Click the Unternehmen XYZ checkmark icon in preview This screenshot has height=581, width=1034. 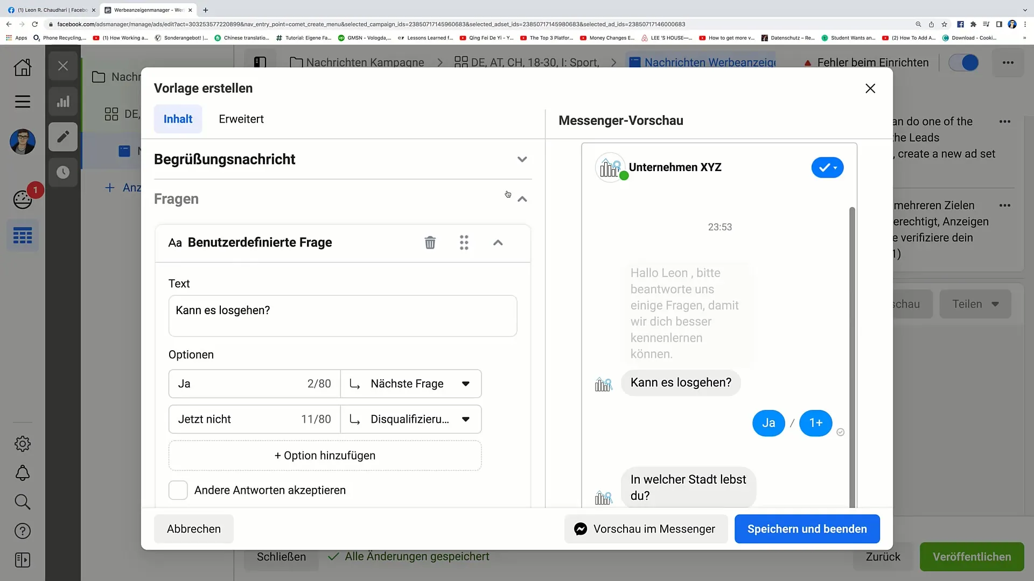pyautogui.click(x=826, y=167)
